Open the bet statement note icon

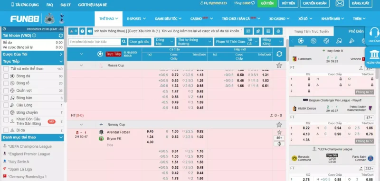point(248,31)
